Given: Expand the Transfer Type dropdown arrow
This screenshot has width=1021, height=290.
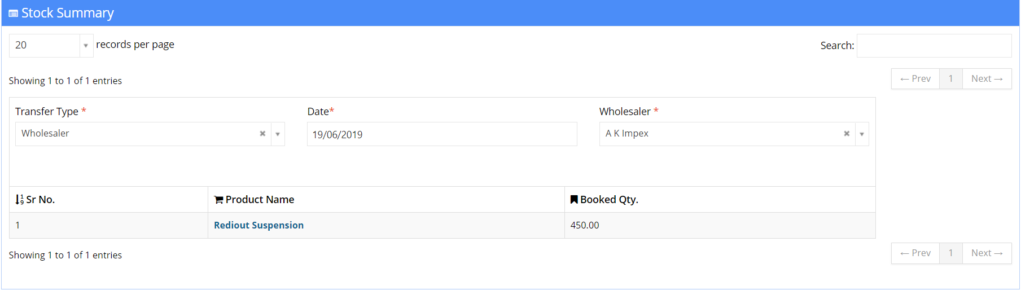Looking at the screenshot, I should [278, 134].
